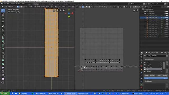This screenshot has height=95, width=169.
Task: Select the bottom vertex group
Action: click(x=153, y=71)
